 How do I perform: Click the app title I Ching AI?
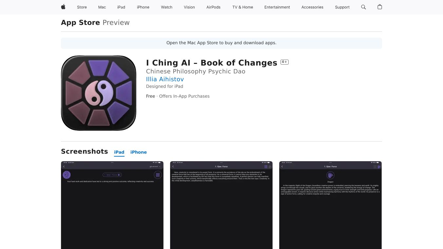coord(212,63)
